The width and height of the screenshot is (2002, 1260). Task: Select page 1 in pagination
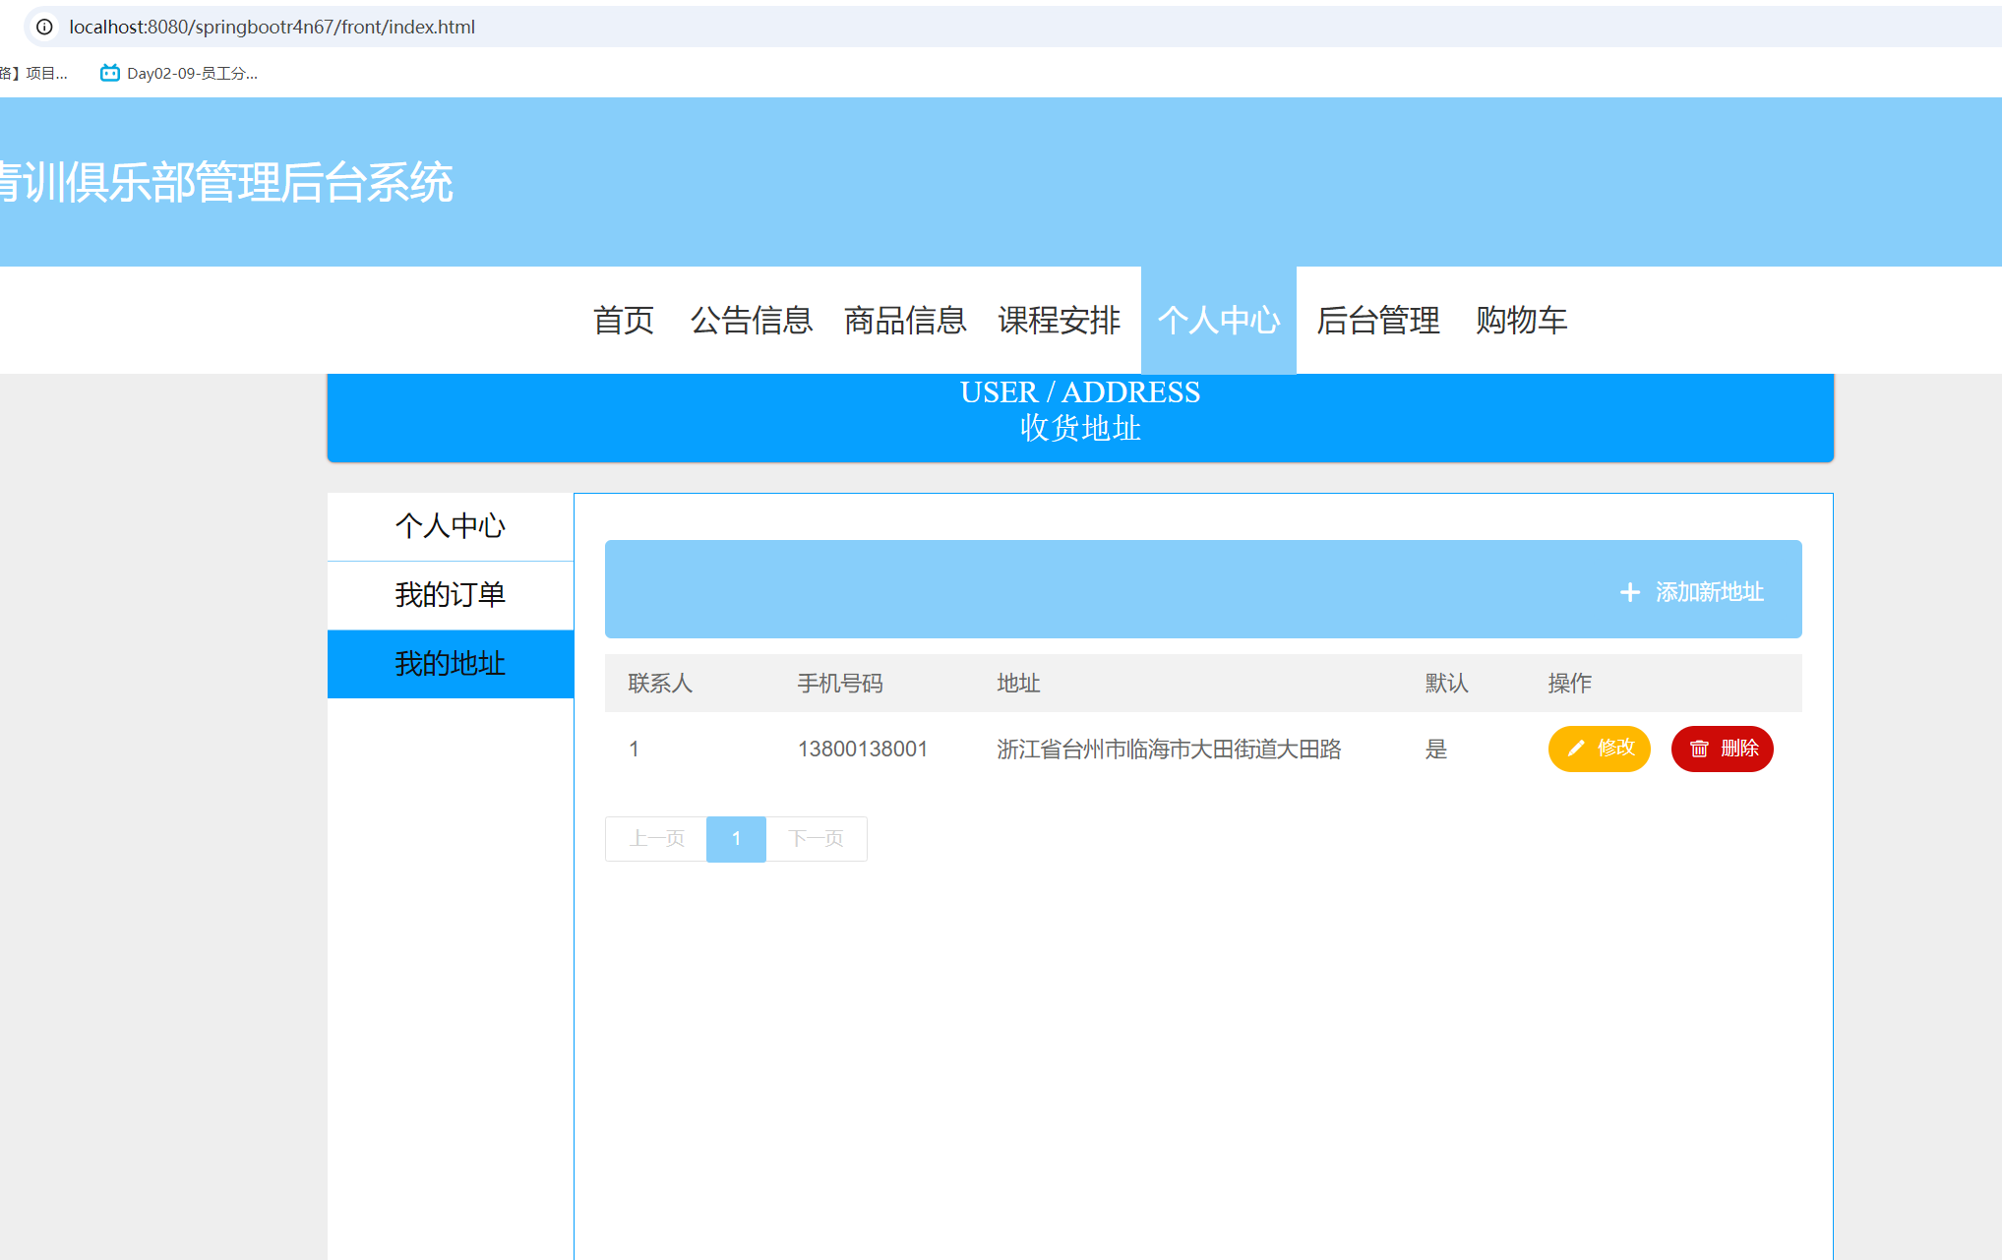point(736,839)
